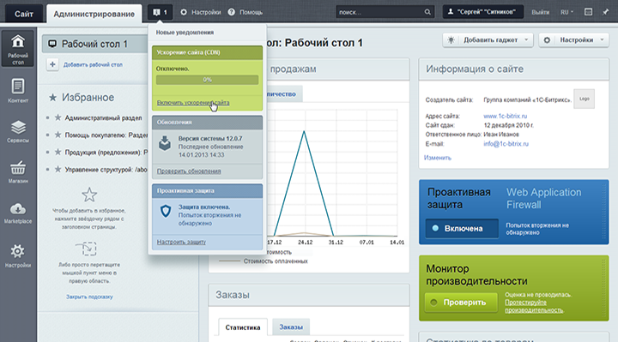This screenshot has height=342, width=618.
Task: Click the Настроить защиту link
Action: (x=181, y=242)
